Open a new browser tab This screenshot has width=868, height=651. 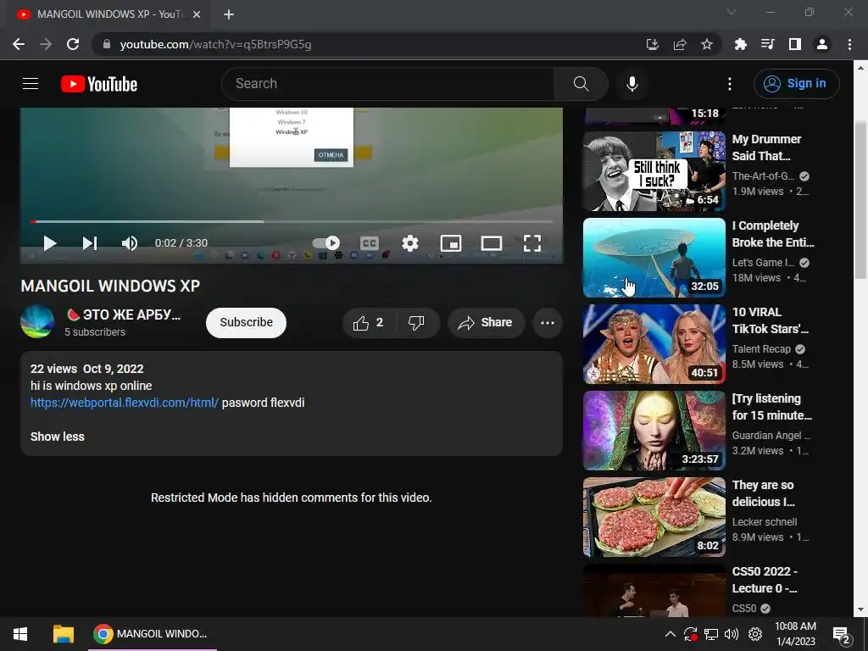coord(229,14)
